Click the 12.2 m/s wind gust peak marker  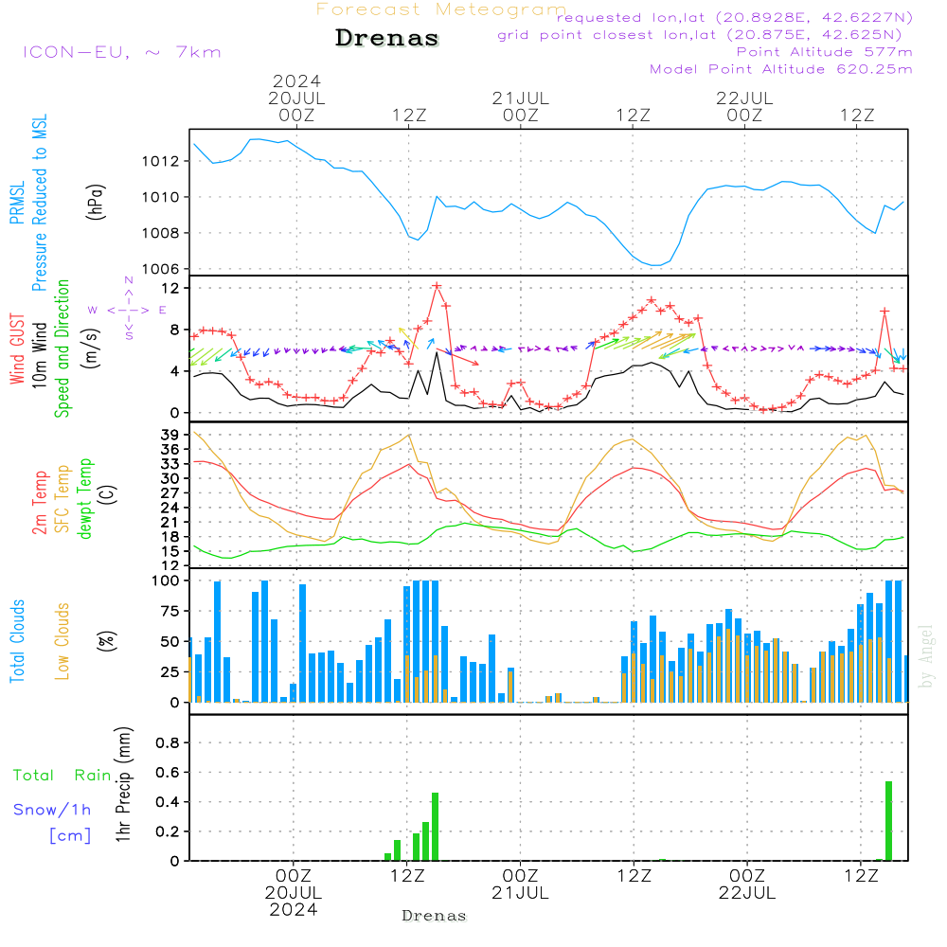click(x=437, y=286)
